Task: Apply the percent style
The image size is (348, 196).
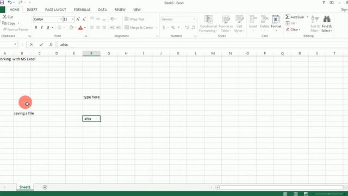Action: 173,28
